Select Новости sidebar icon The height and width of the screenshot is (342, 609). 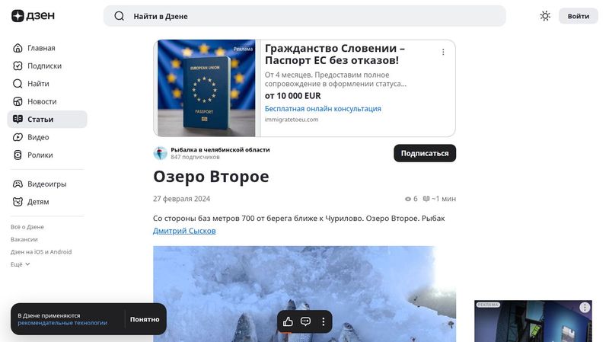point(18,101)
